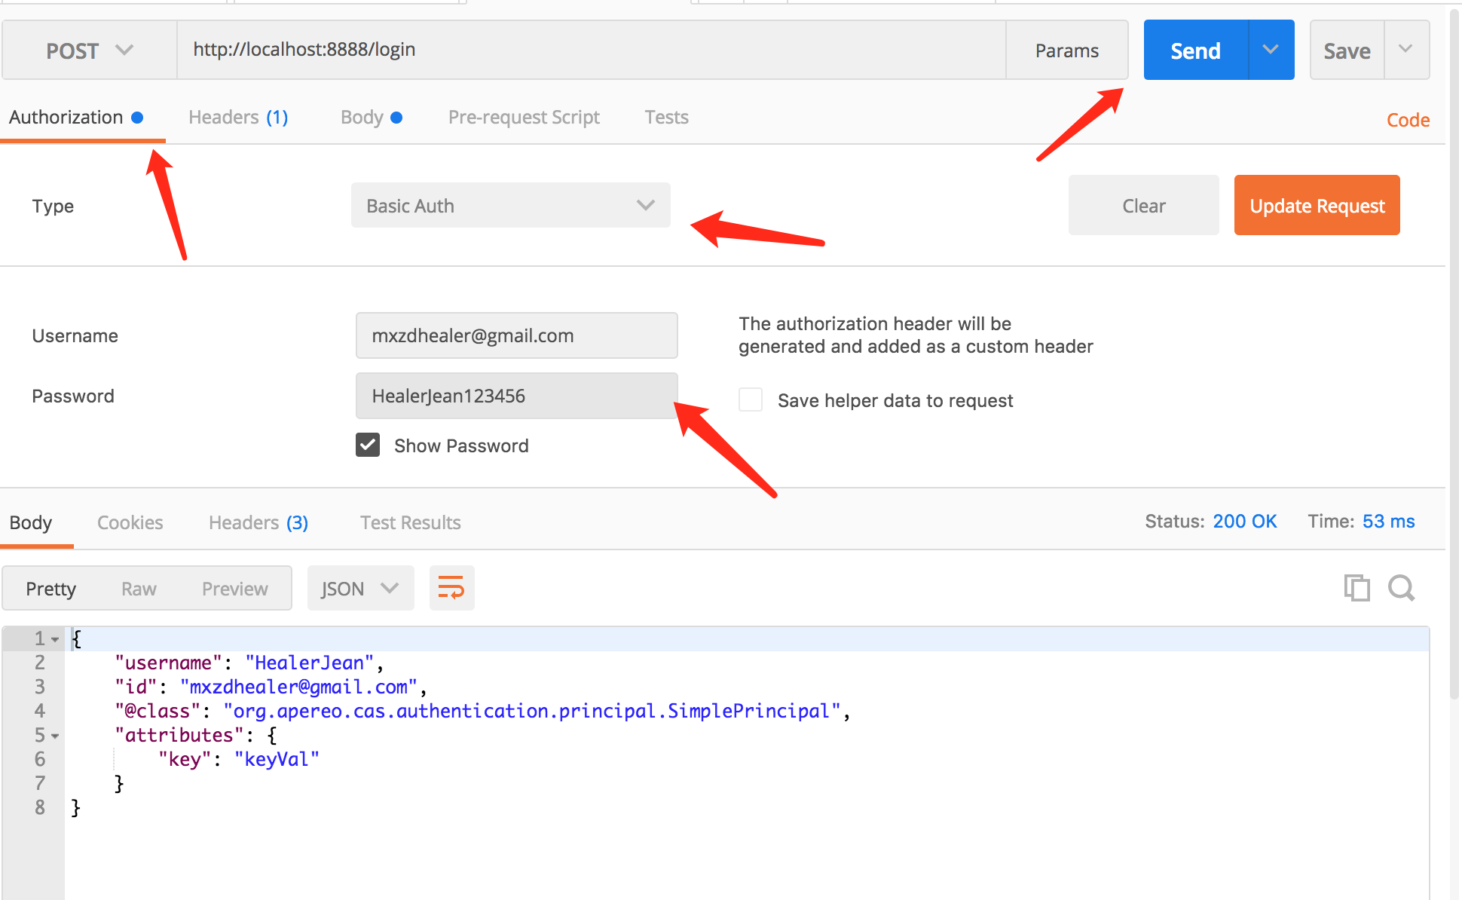Viewport: 1462px width, 900px height.
Task: Open the POST method dropdown
Action: (x=89, y=51)
